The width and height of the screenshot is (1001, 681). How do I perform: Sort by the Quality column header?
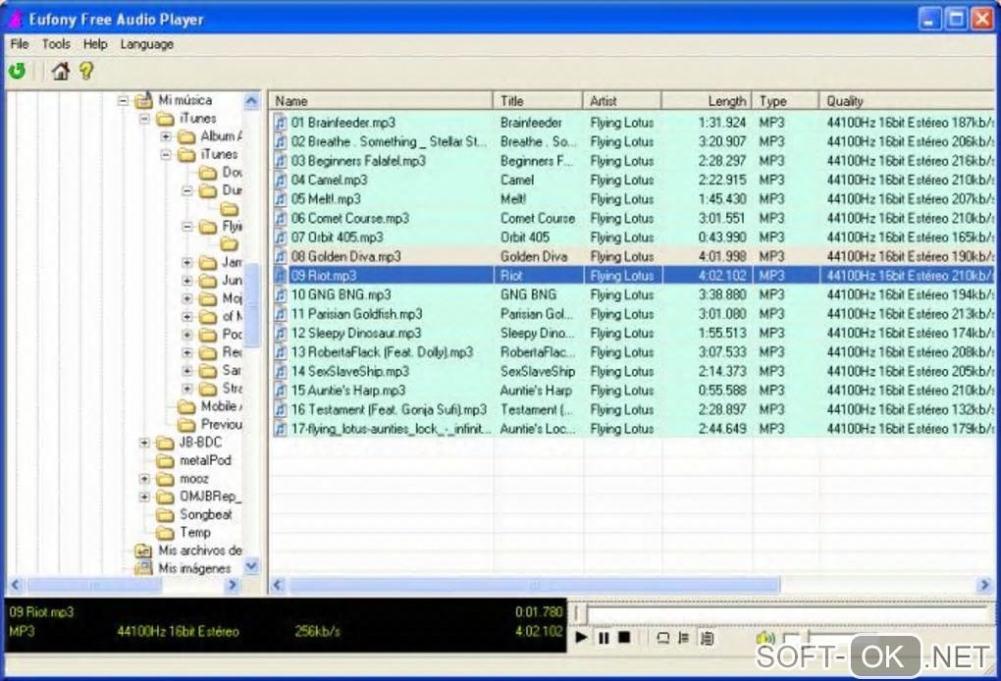[x=907, y=101]
